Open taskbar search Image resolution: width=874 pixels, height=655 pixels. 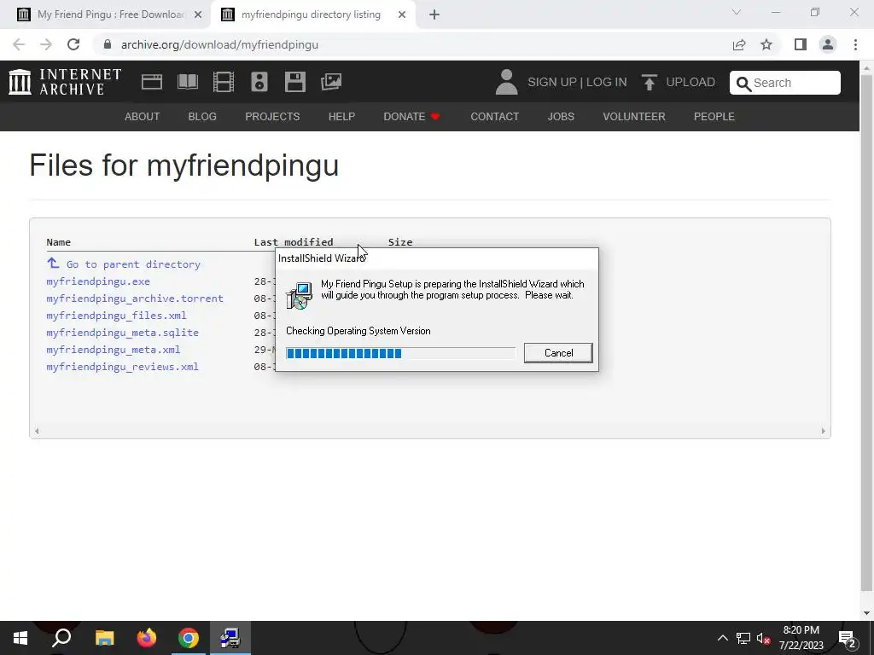coord(61,638)
